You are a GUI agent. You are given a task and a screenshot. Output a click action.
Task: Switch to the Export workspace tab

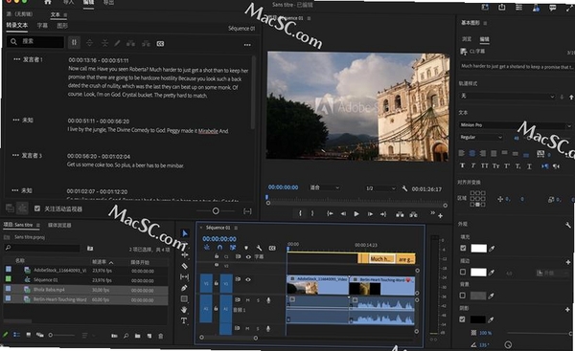coord(108,2)
